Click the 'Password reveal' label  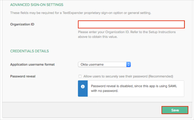(23, 76)
